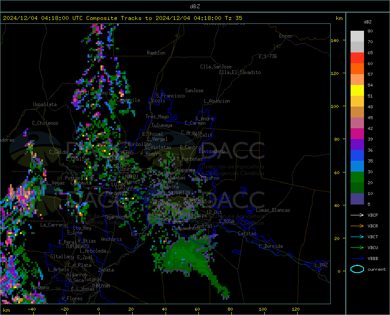390x315 pixels.
Task: Click the green VBCU arrow legend icon
Action: [x=357, y=248]
